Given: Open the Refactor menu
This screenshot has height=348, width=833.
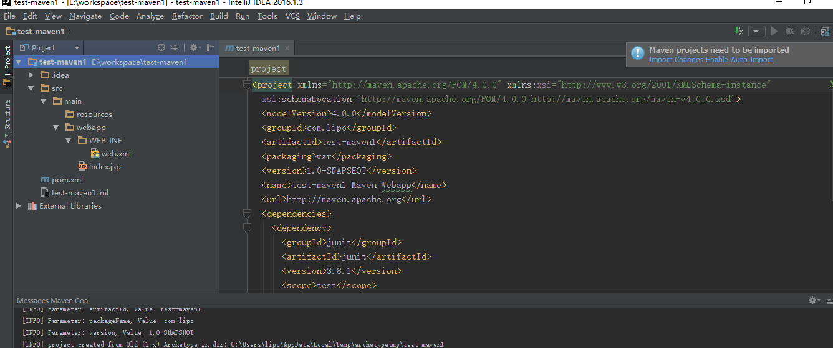Looking at the screenshot, I should [x=187, y=16].
